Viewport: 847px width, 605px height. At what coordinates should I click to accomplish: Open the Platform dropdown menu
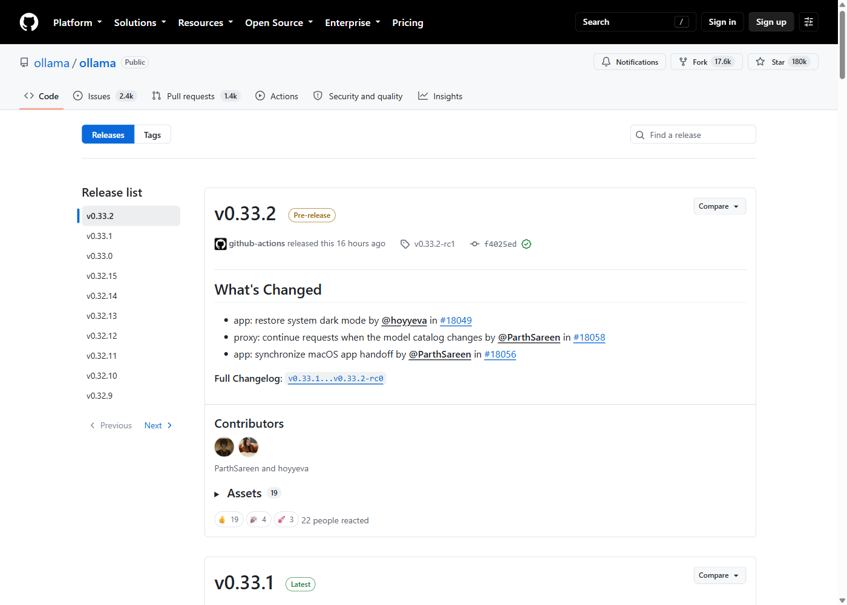tap(77, 22)
